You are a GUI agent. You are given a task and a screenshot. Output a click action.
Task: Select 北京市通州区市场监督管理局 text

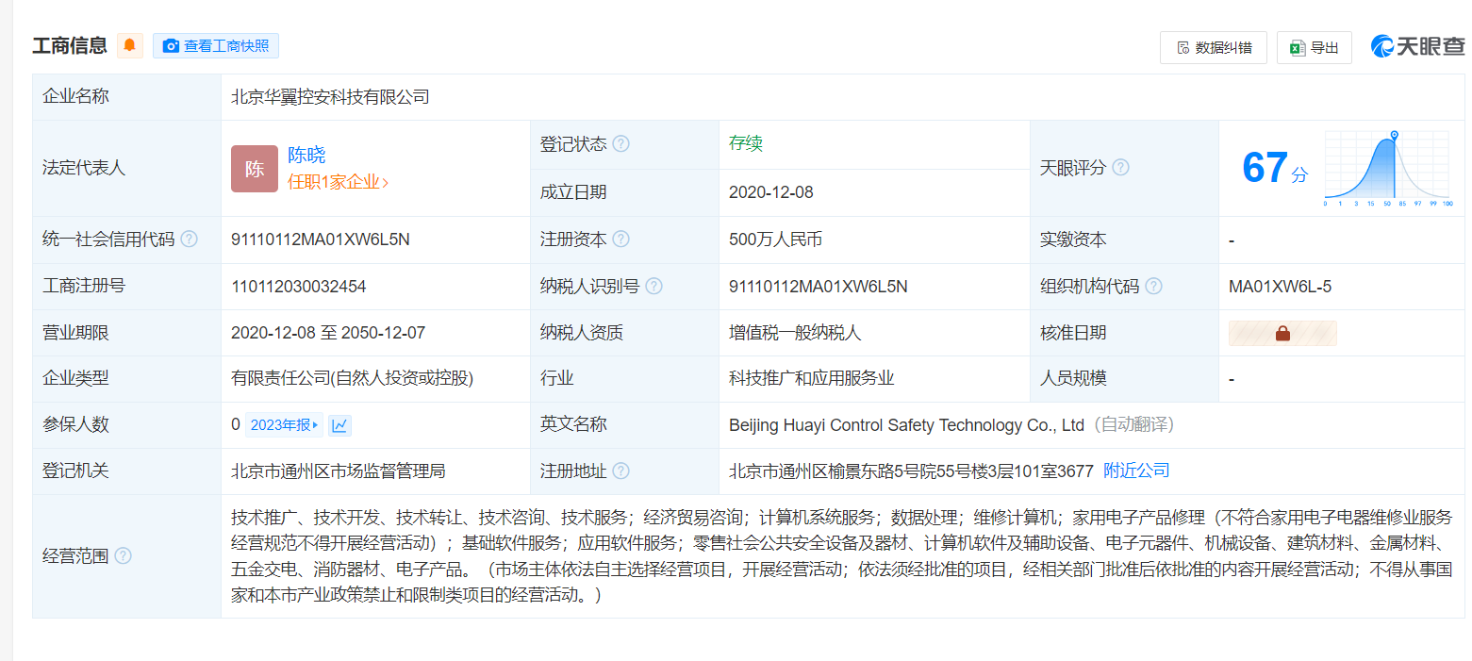tap(339, 471)
